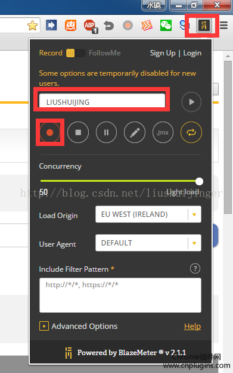Screen dimensions: 233x373
Task: Run test with the play button
Action: [191, 102]
